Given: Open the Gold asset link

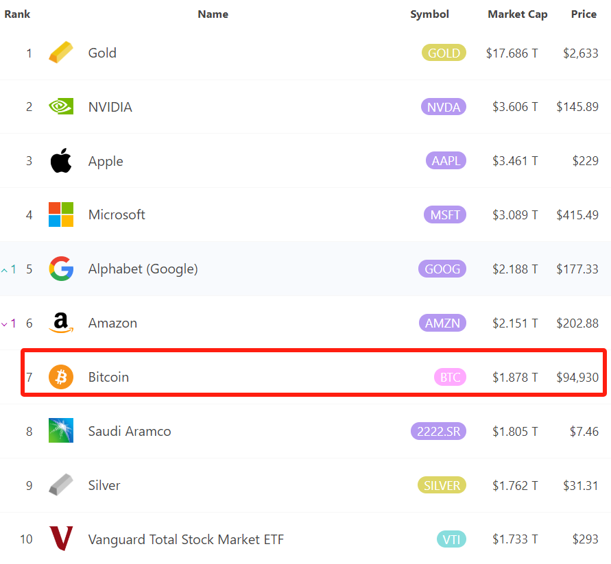Looking at the screenshot, I should coord(102,53).
